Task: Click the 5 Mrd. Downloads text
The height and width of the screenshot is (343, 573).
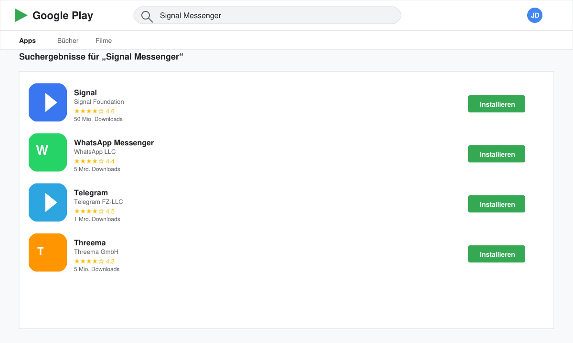Action: [x=97, y=169]
